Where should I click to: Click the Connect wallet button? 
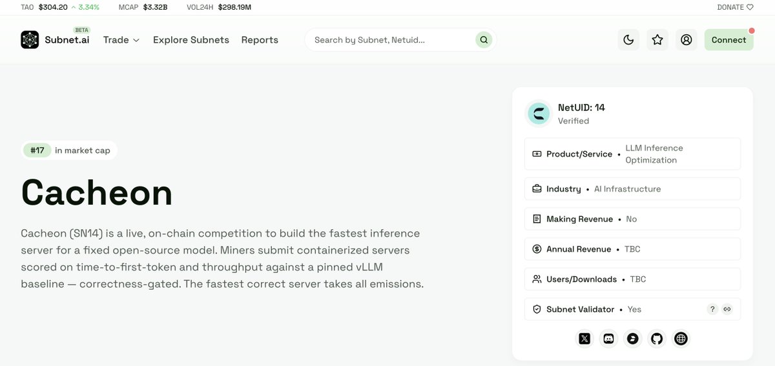pos(728,39)
